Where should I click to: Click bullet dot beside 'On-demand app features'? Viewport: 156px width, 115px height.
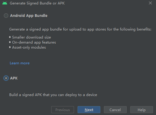tap(10, 42)
